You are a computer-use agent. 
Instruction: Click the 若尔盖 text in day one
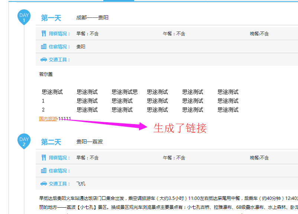[x=46, y=74]
